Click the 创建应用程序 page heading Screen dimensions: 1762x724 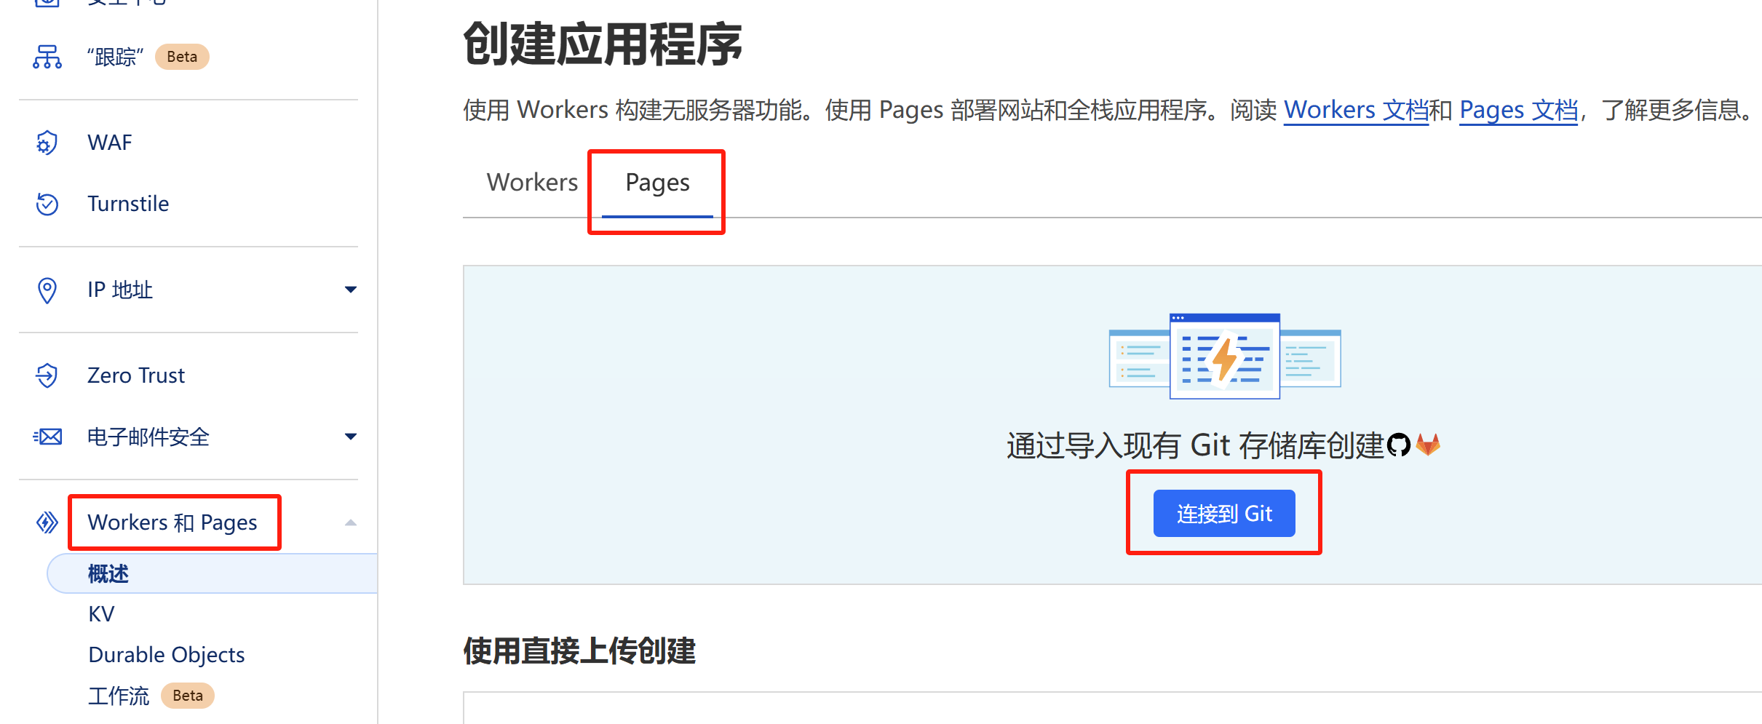click(x=603, y=44)
